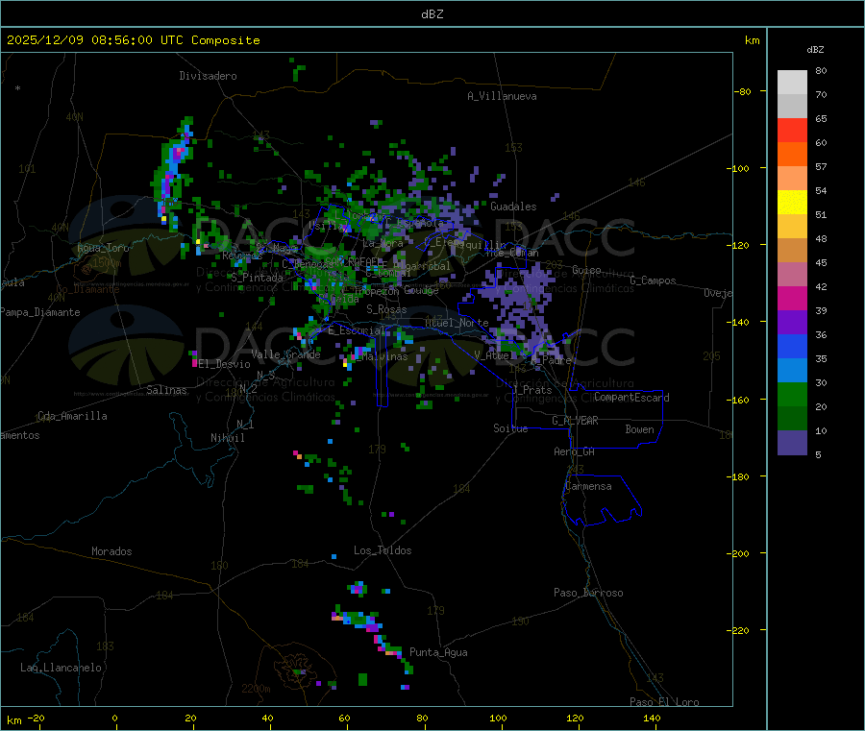
Task: Click the El_Desvio map label
Action: pos(225,364)
